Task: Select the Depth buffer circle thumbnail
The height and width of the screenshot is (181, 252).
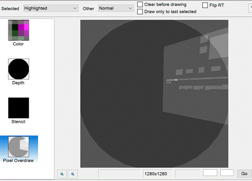Action: 19,69
